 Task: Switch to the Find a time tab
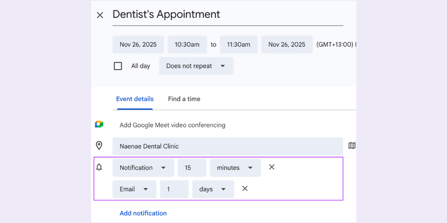[x=184, y=99]
